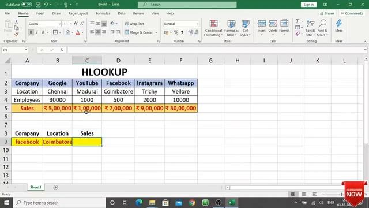This screenshot has width=369, height=208.
Task: Open Conditional Formatting menu
Action: (213, 28)
